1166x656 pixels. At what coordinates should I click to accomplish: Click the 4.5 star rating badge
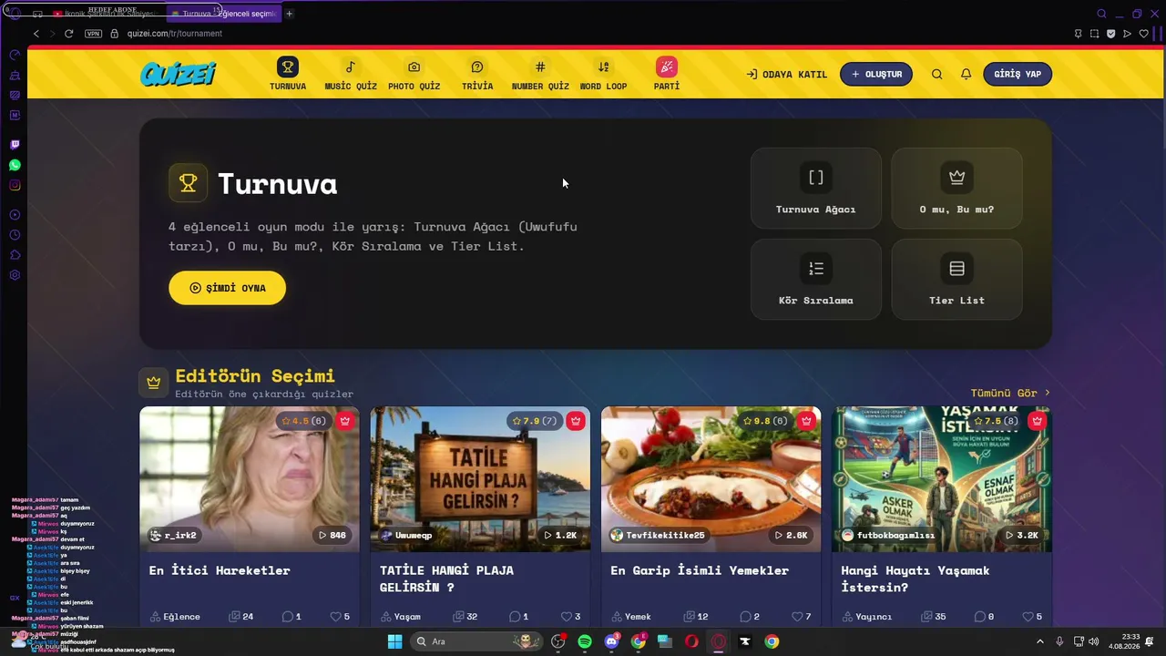304,421
